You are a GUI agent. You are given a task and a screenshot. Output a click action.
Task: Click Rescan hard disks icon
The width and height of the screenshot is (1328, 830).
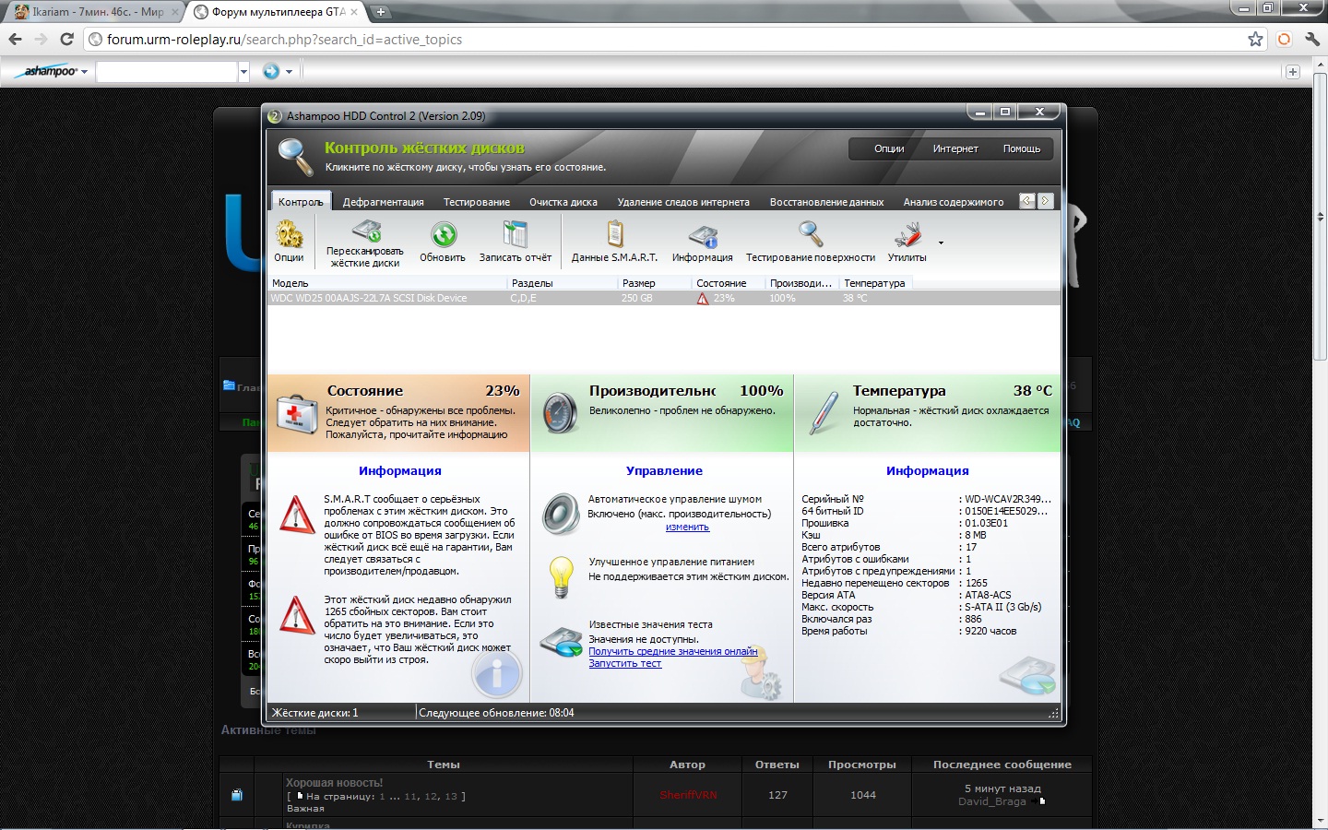click(x=365, y=232)
